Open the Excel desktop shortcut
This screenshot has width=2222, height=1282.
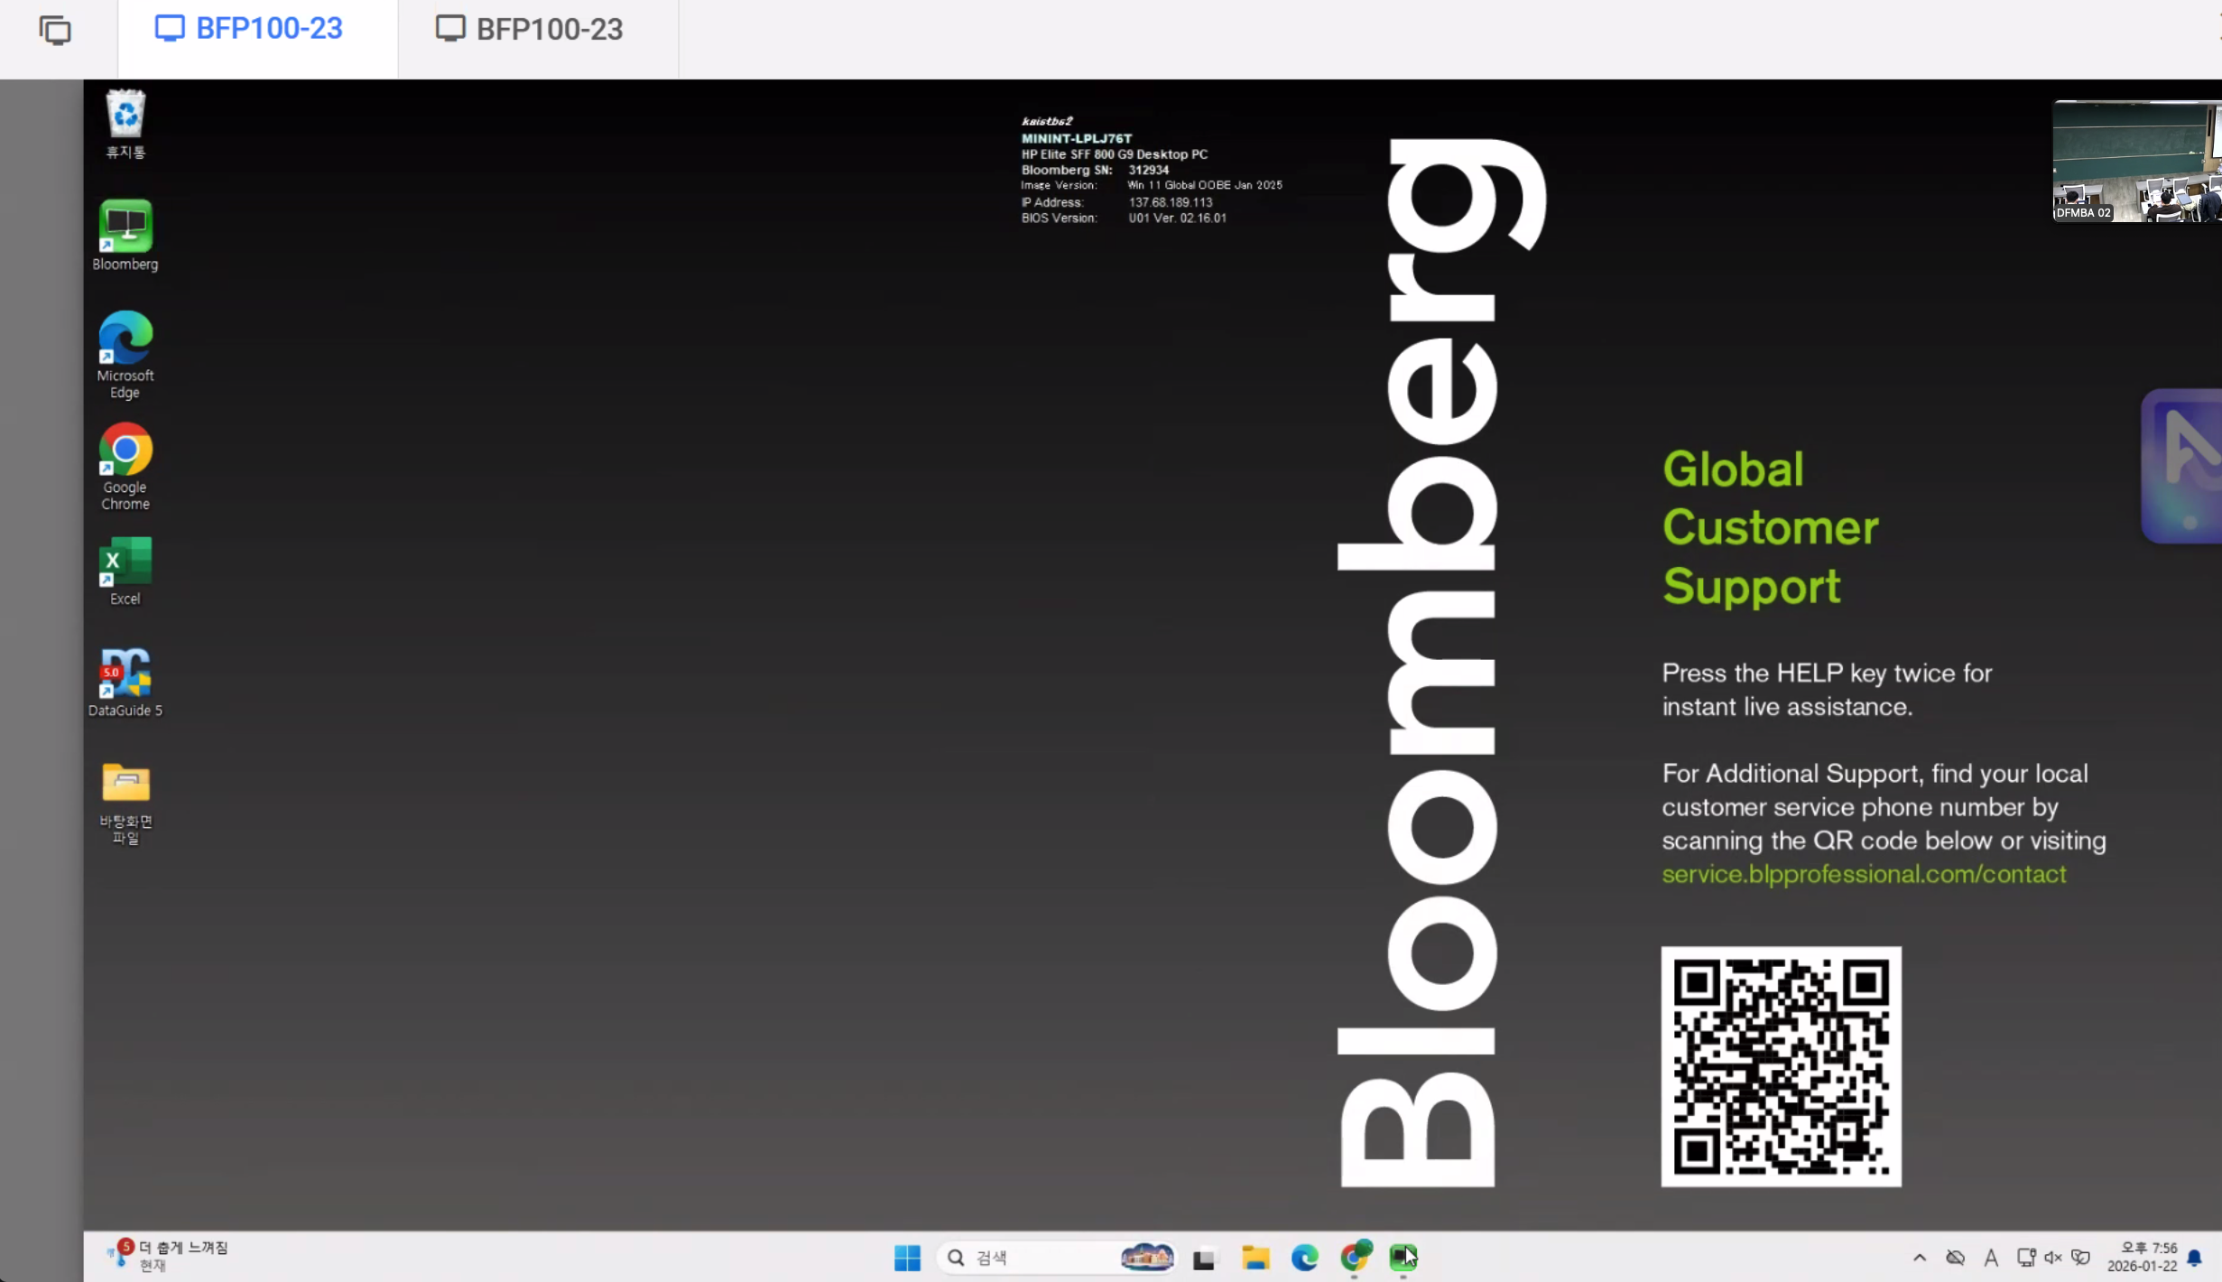click(125, 562)
